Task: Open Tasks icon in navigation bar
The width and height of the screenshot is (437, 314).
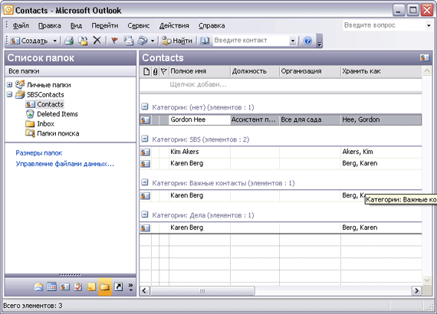Action: (x=78, y=286)
